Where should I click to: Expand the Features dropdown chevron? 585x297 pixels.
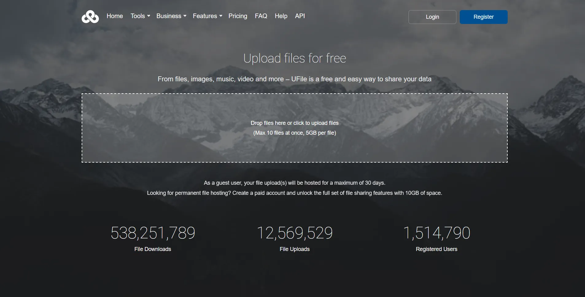point(221,16)
